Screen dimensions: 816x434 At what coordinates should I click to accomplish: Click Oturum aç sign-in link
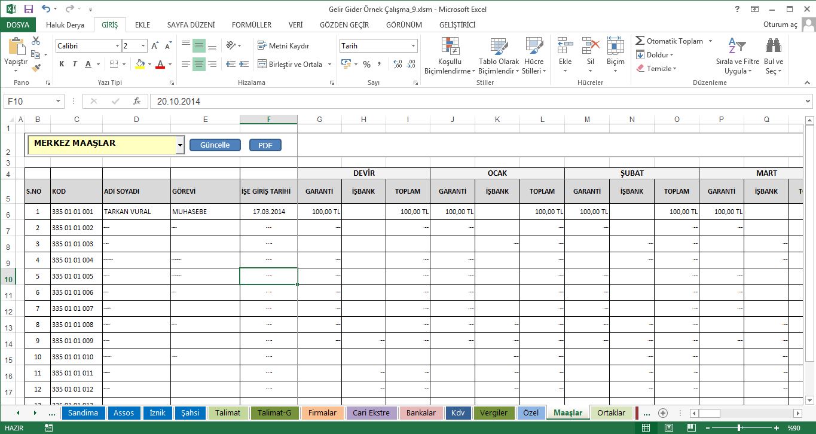point(780,25)
